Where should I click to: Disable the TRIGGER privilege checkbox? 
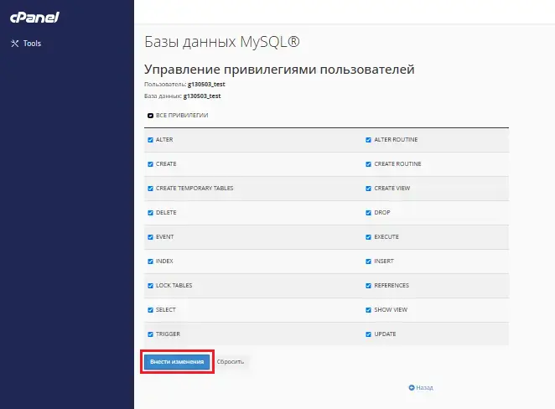tap(150, 334)
